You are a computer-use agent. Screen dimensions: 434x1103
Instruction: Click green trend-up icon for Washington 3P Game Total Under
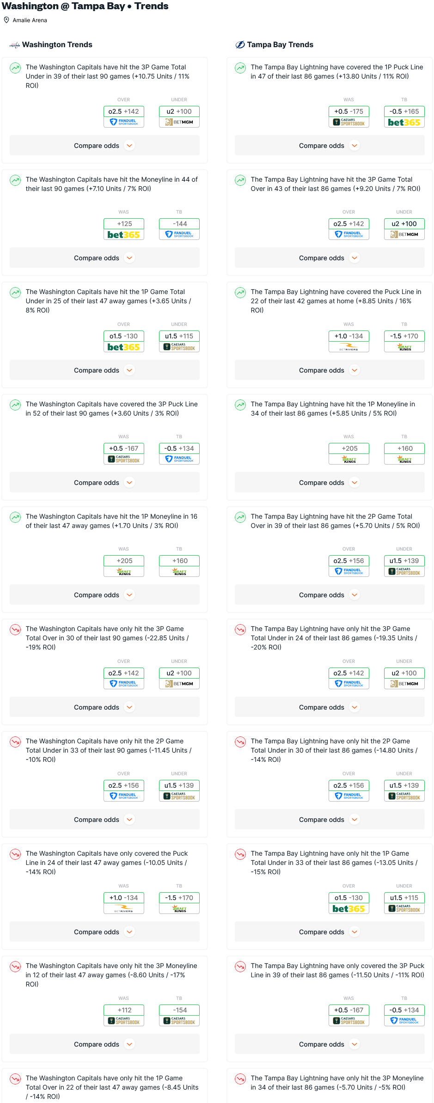point(15,68)
